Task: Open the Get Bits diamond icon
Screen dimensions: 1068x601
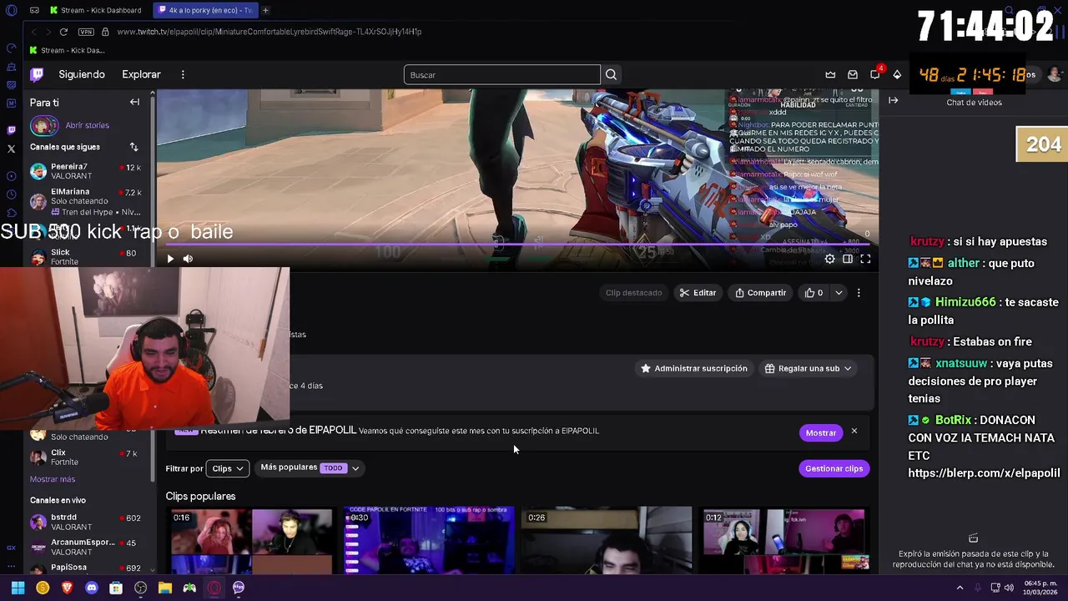Action: [x=897, y=74]
